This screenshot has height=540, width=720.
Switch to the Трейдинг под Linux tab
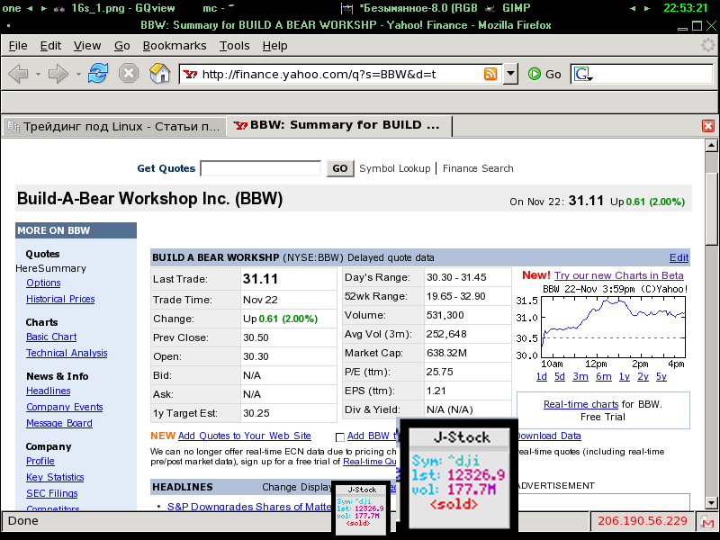pyautogui.click(x=114, y=127)
